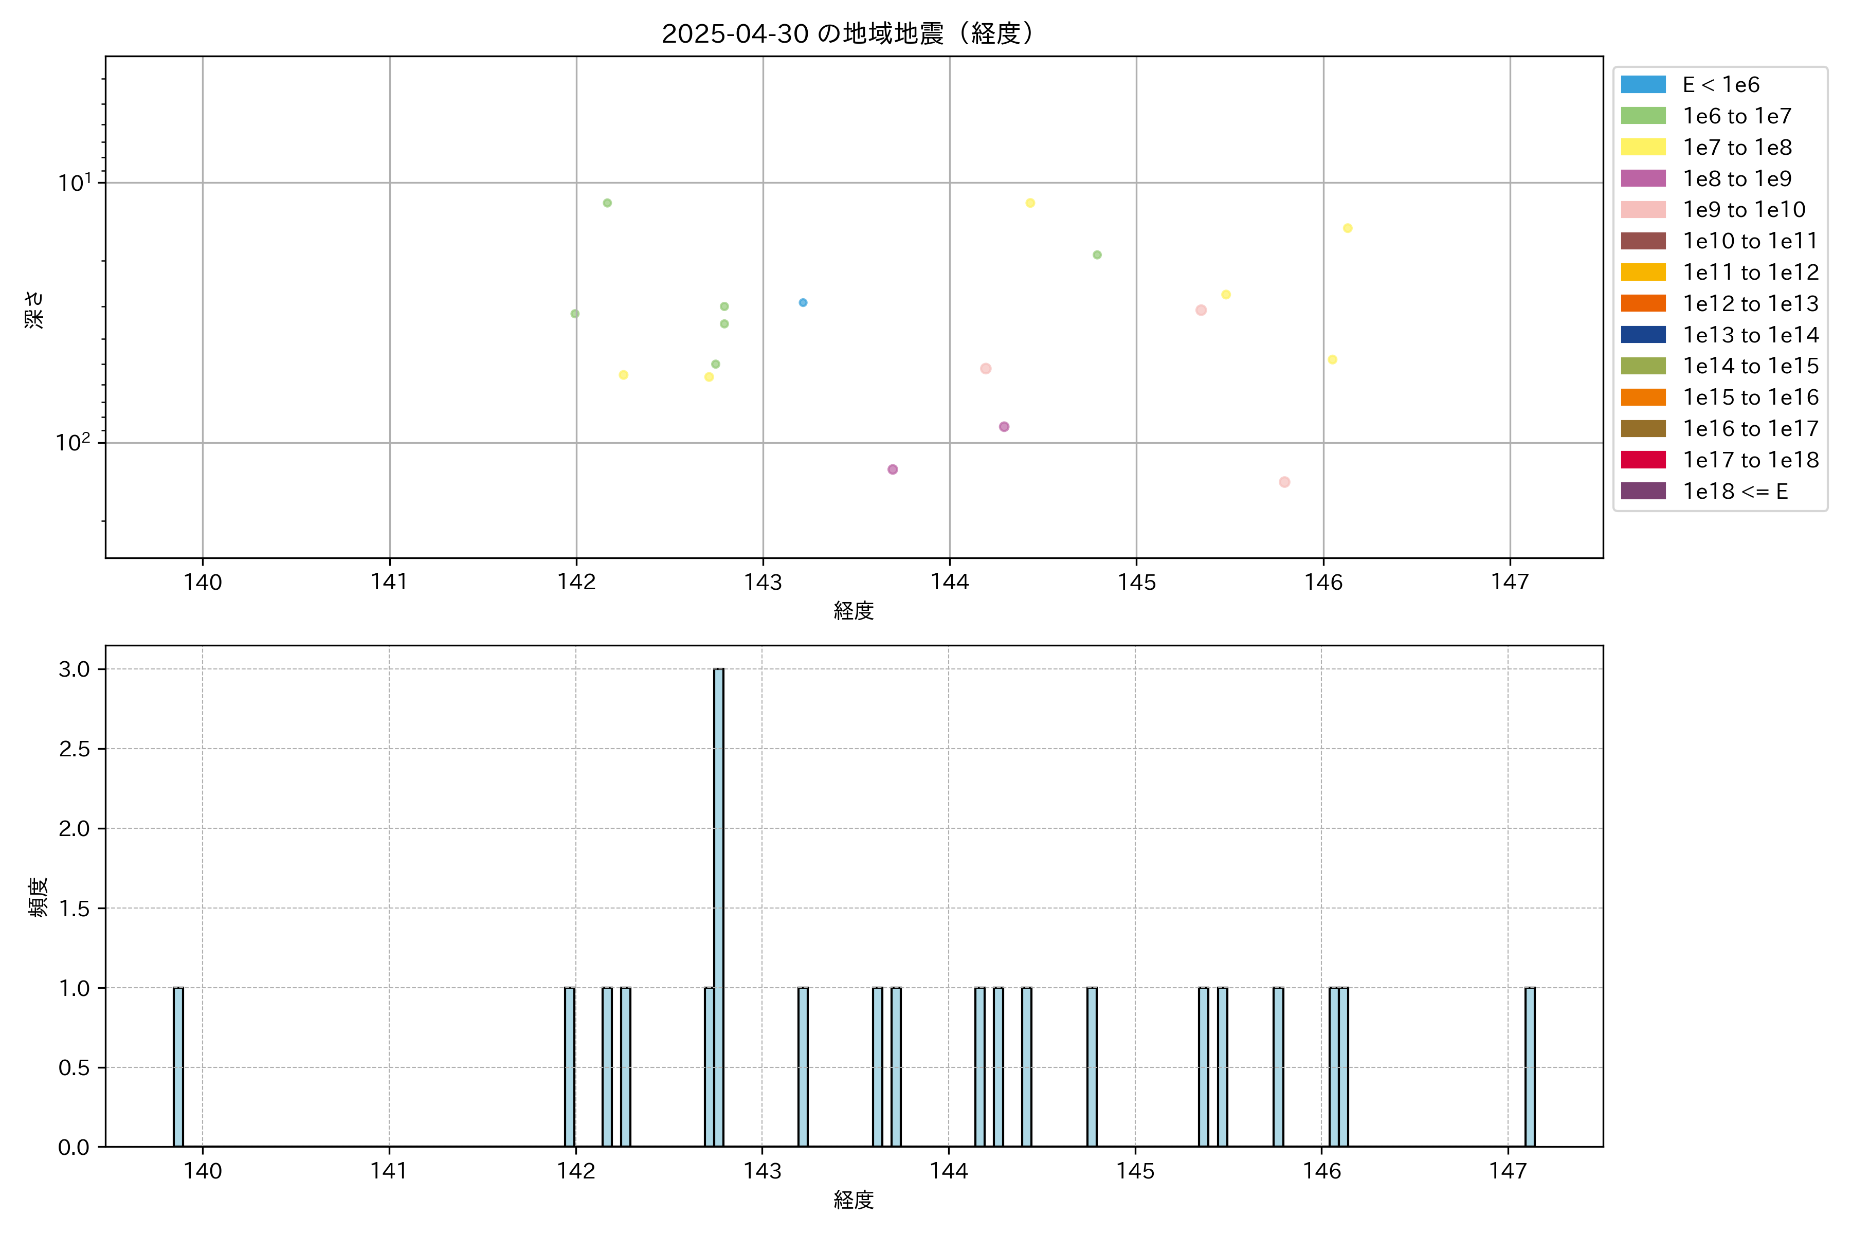Click the navy 1e13 to 1e14 swatch
The width and height of the screenshot is (1851, 1234).
[x=1642, y=335]
